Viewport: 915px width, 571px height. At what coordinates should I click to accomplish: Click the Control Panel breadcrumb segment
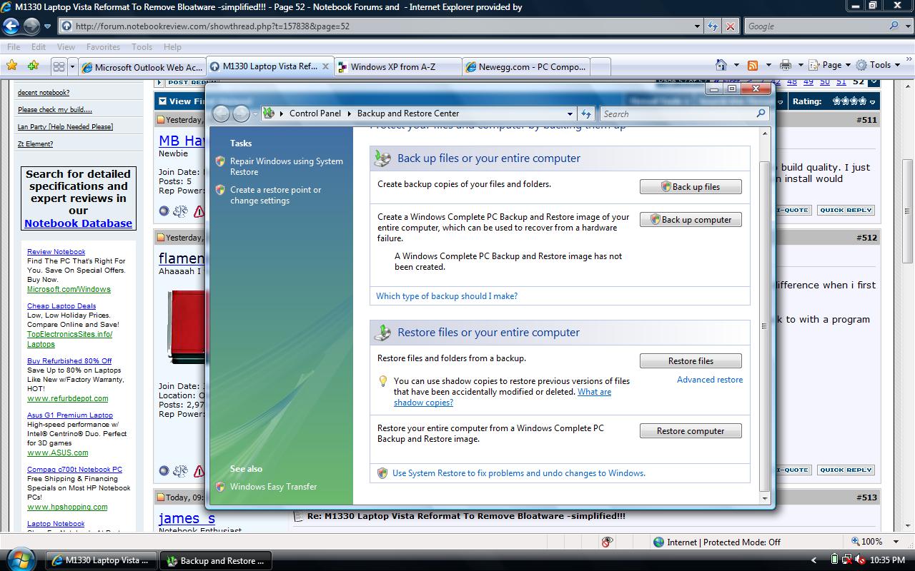click(315, 113)
